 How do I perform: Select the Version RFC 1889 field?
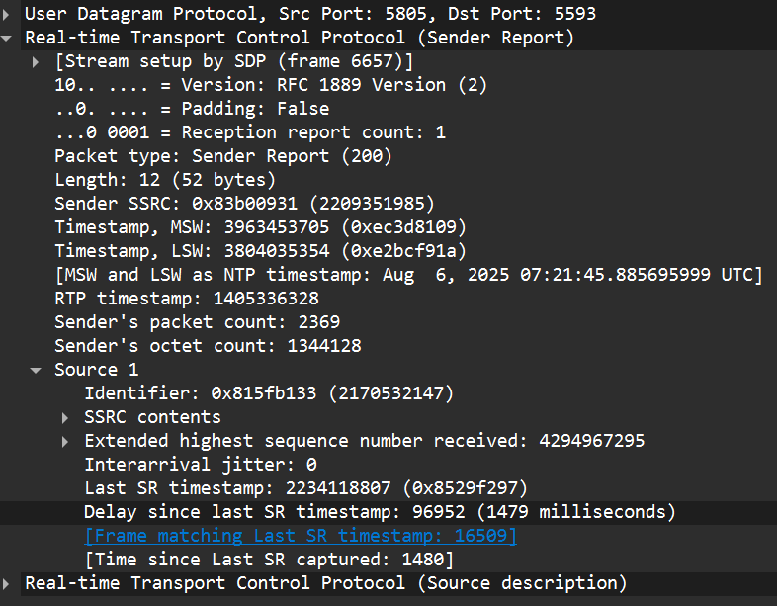click(270, 85)
